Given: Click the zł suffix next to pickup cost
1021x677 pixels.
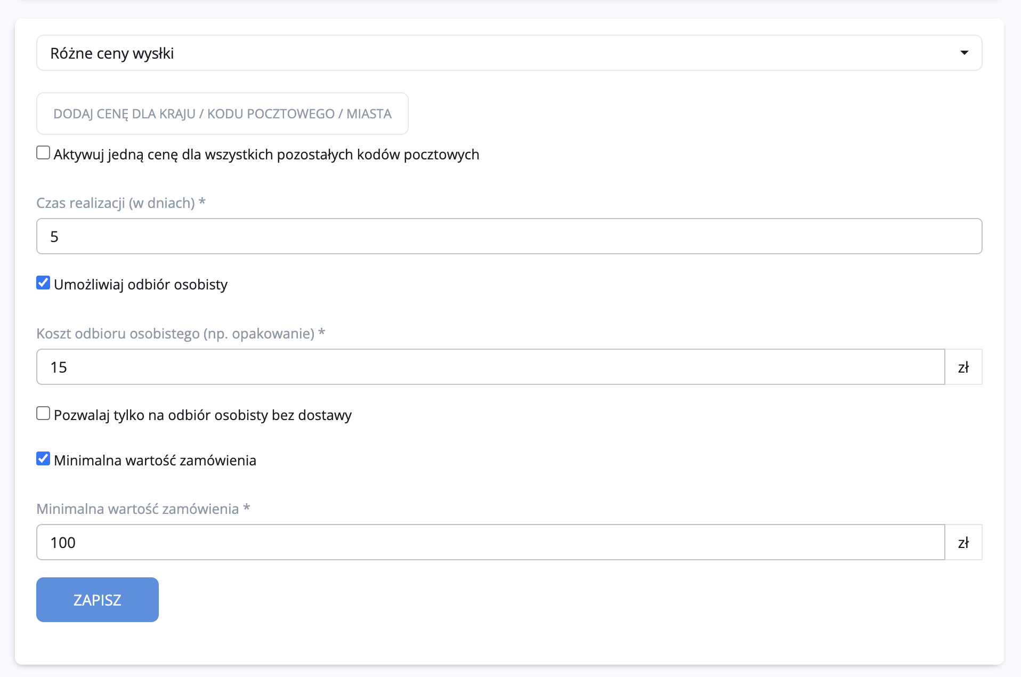Looking at the screenshot, I should point(963,367).
